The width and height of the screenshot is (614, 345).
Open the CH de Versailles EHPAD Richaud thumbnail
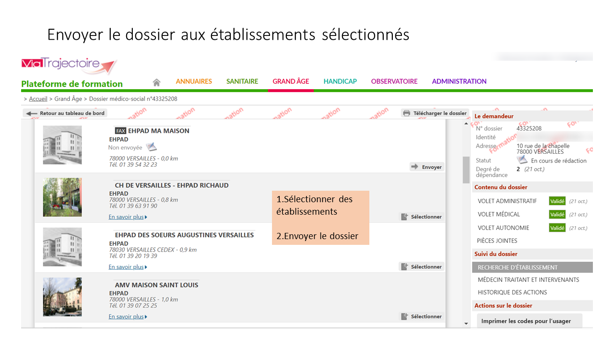coord(62,197)
